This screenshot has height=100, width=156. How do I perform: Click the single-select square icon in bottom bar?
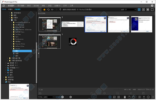(110, 97)
